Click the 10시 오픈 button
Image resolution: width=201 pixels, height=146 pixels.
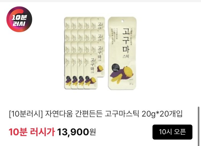coord(172,132)
